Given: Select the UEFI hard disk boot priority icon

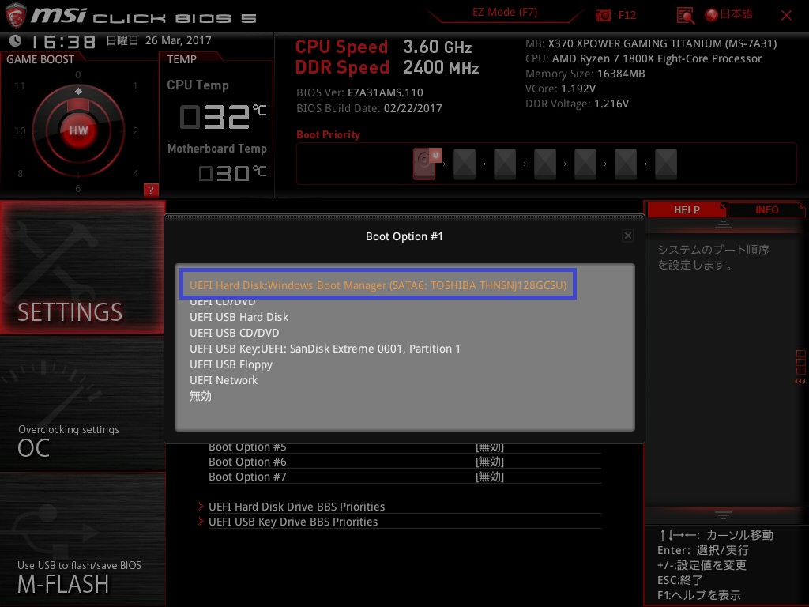Looking at the screenshot, I should click(427, 164).
